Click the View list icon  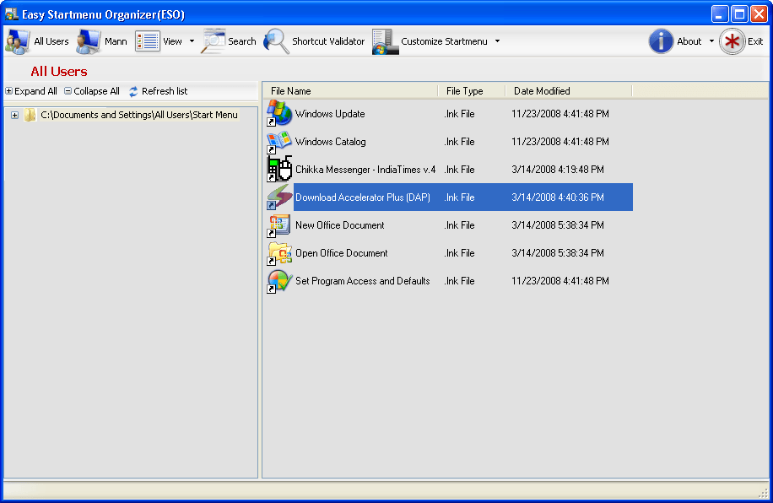click(148, 41)
